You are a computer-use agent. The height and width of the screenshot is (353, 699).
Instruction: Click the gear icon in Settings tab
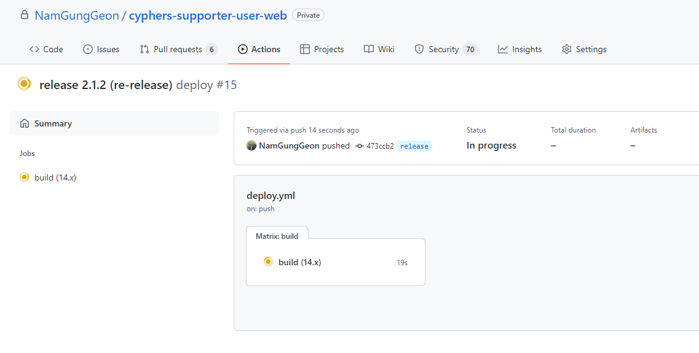click(x=567, y=49)
